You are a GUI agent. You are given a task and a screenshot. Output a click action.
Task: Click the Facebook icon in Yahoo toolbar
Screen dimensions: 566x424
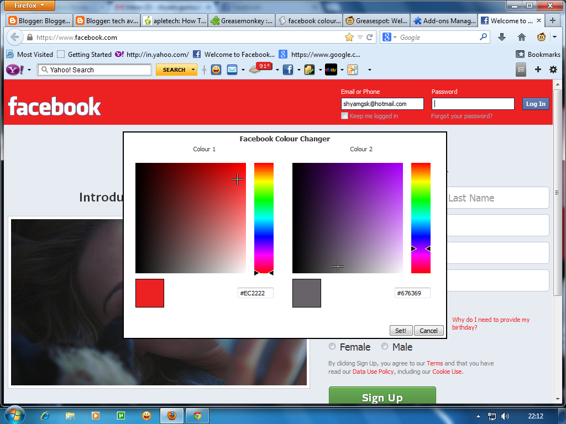point(287,70)
